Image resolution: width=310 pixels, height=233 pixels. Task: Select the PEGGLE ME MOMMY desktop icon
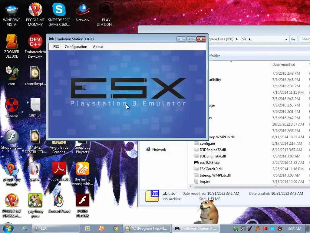[35, 15]
